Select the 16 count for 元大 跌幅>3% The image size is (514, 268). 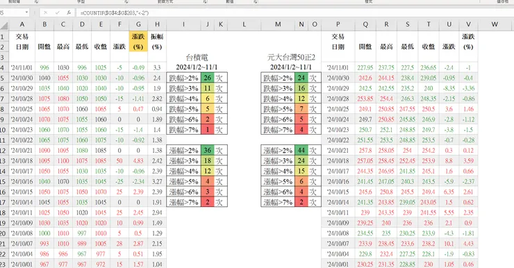(301, 88)
